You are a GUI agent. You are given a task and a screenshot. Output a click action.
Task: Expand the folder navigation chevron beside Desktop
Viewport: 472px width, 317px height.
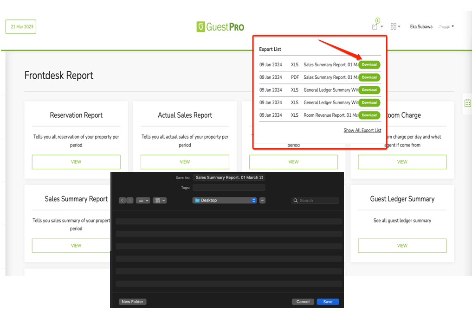[x=263, y=200]
